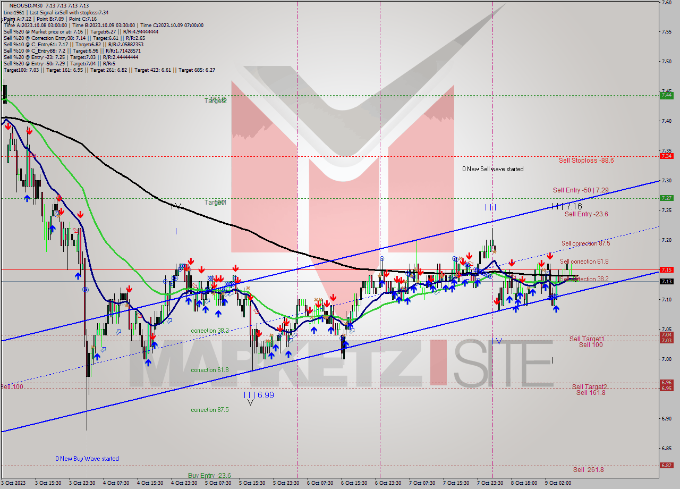Viewport: 680px width, 489px height.
Task: Select 'Sell %20 @ Correction Entry38: 7.14' line
Action: click(x=74, y=38)
